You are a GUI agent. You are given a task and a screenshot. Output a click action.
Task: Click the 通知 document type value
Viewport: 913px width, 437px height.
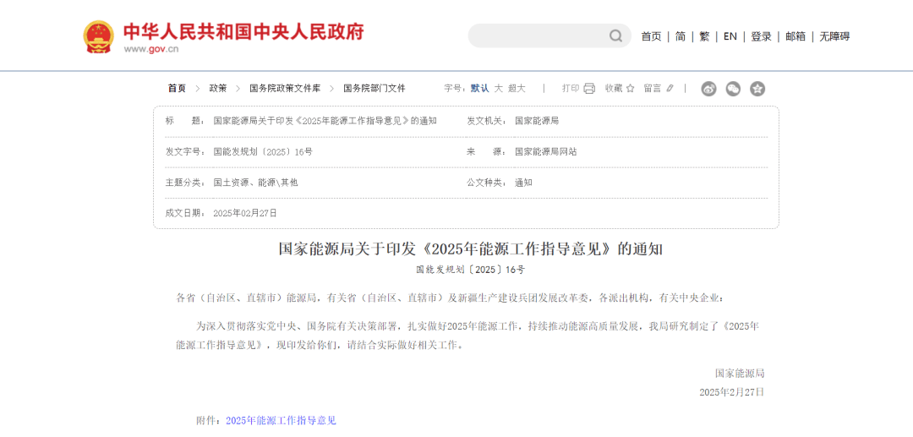point(523,183)
